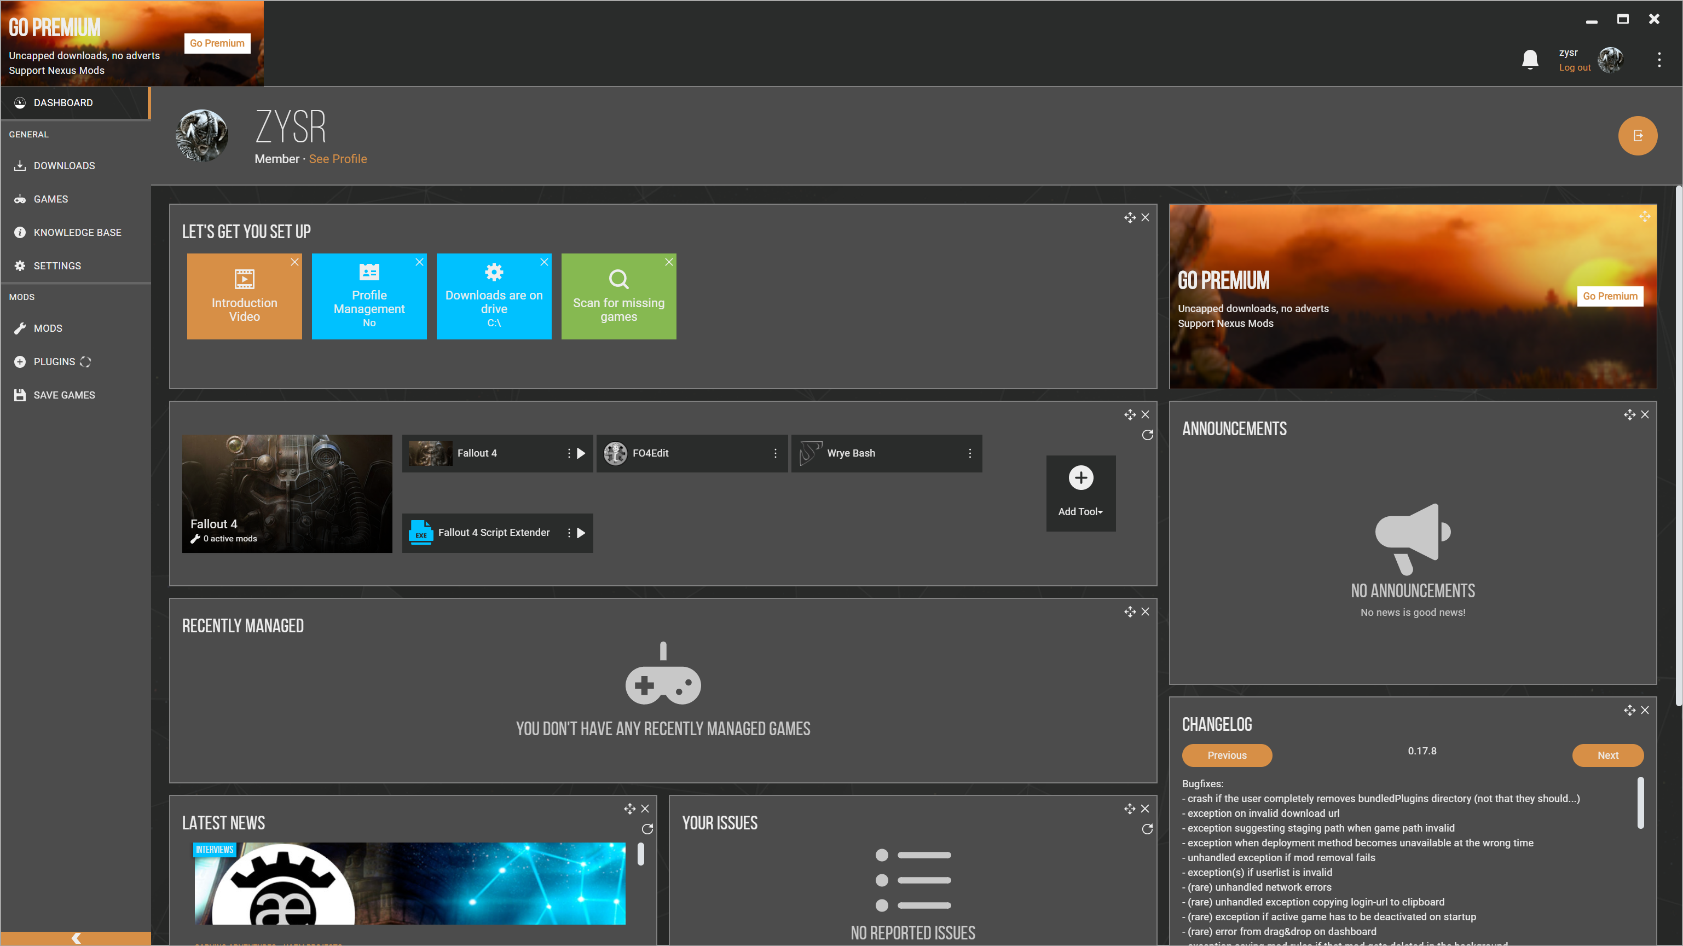Click See Profile link
The width and height of the screenshot is (1683, 946).
tap(338, 158)
